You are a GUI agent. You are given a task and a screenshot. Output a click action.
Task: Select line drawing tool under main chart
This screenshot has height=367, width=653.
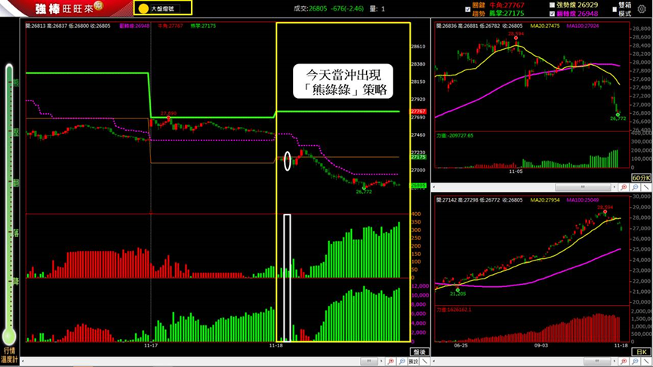(424, 362)
